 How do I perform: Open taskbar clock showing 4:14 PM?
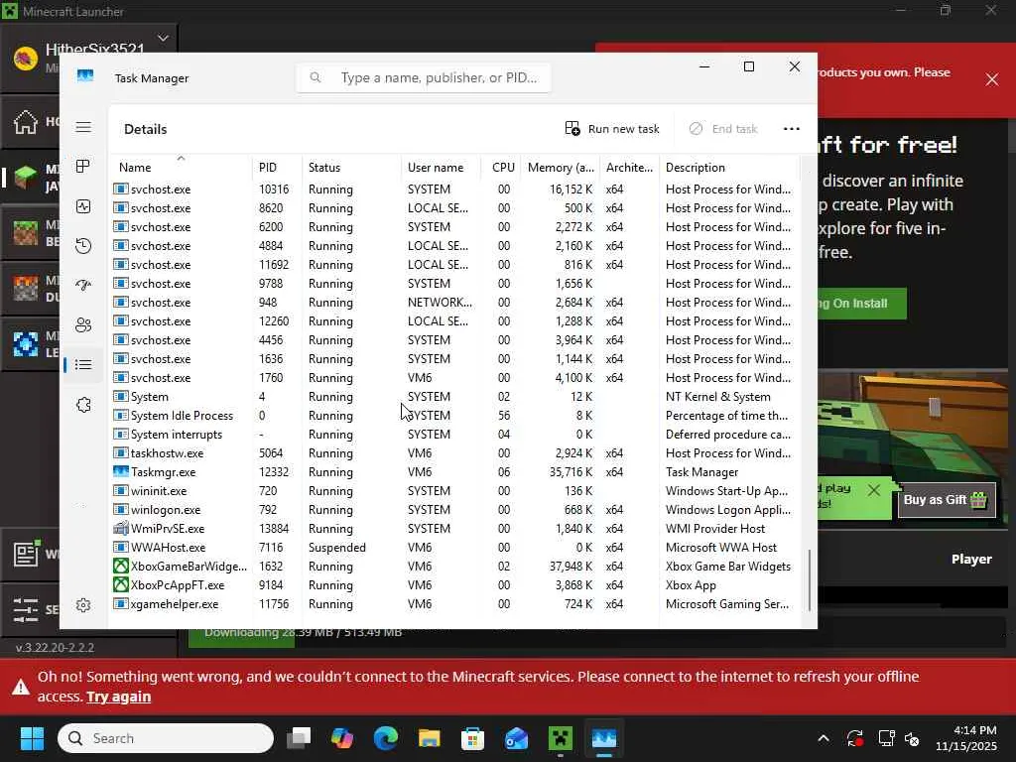click(x=966, y=738)
